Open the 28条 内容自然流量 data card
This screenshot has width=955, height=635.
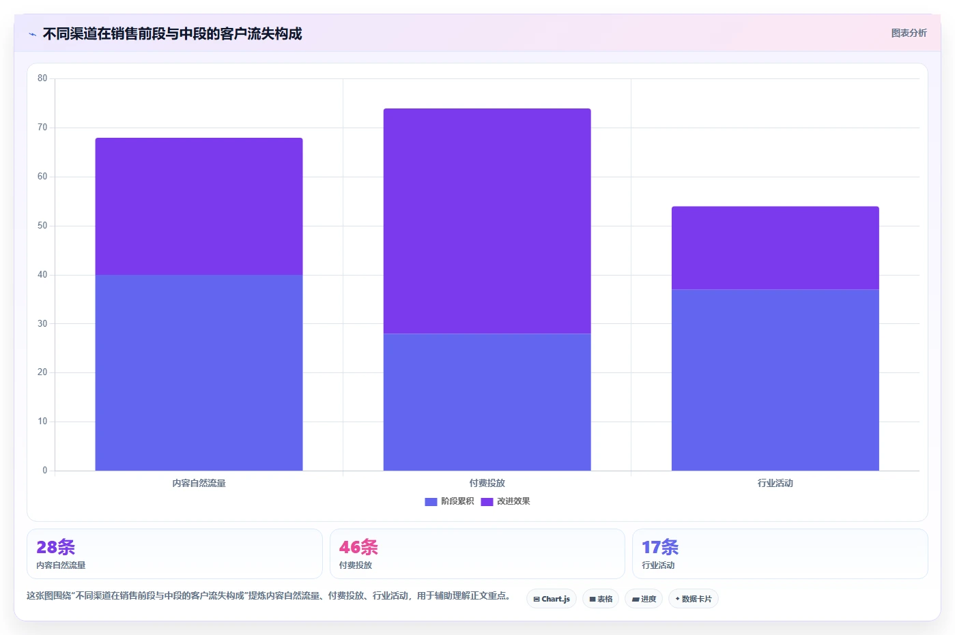[x=174, y=554]
